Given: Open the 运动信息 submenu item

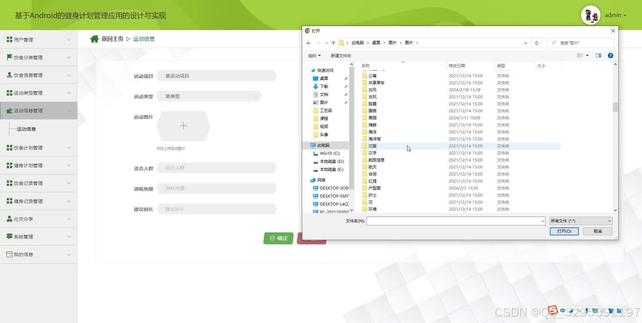Looking at the screenshot, I should (26, 129).
